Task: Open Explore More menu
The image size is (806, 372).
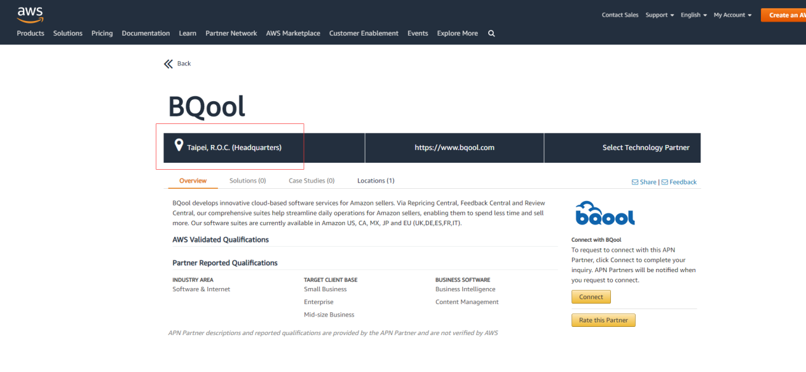Action: [458, 33]
